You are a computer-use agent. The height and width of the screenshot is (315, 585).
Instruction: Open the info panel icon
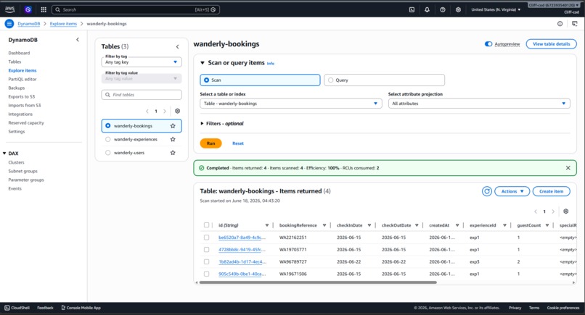pos(560,24)
